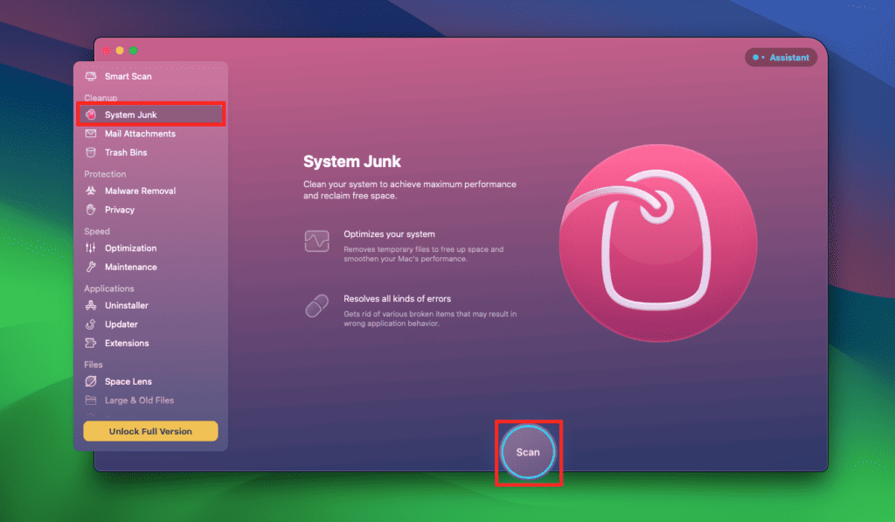Click the yellow minimize window button

120,50
